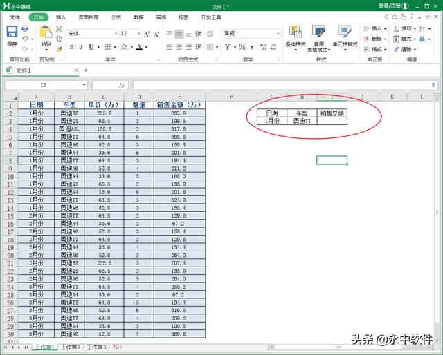
Task: Expand the 求和 autosum dropdown arrow
Action: [x=415, y=29]
